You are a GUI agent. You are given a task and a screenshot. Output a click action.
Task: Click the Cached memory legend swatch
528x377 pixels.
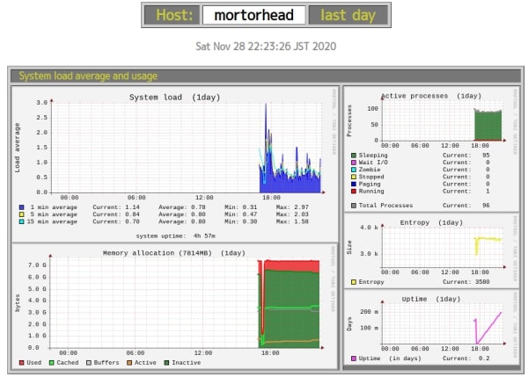coord(51,362)
